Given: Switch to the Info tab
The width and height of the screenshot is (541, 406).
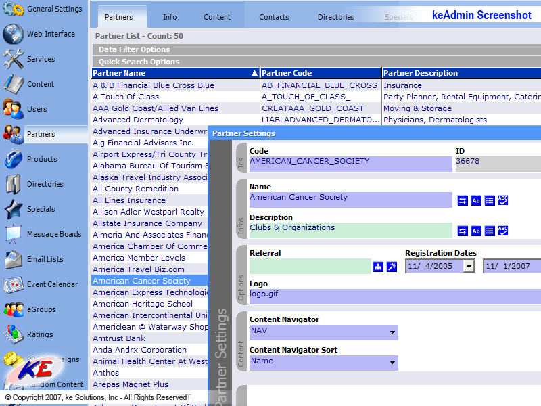Looking at the screenshot, I should click(x=170, y=17).
